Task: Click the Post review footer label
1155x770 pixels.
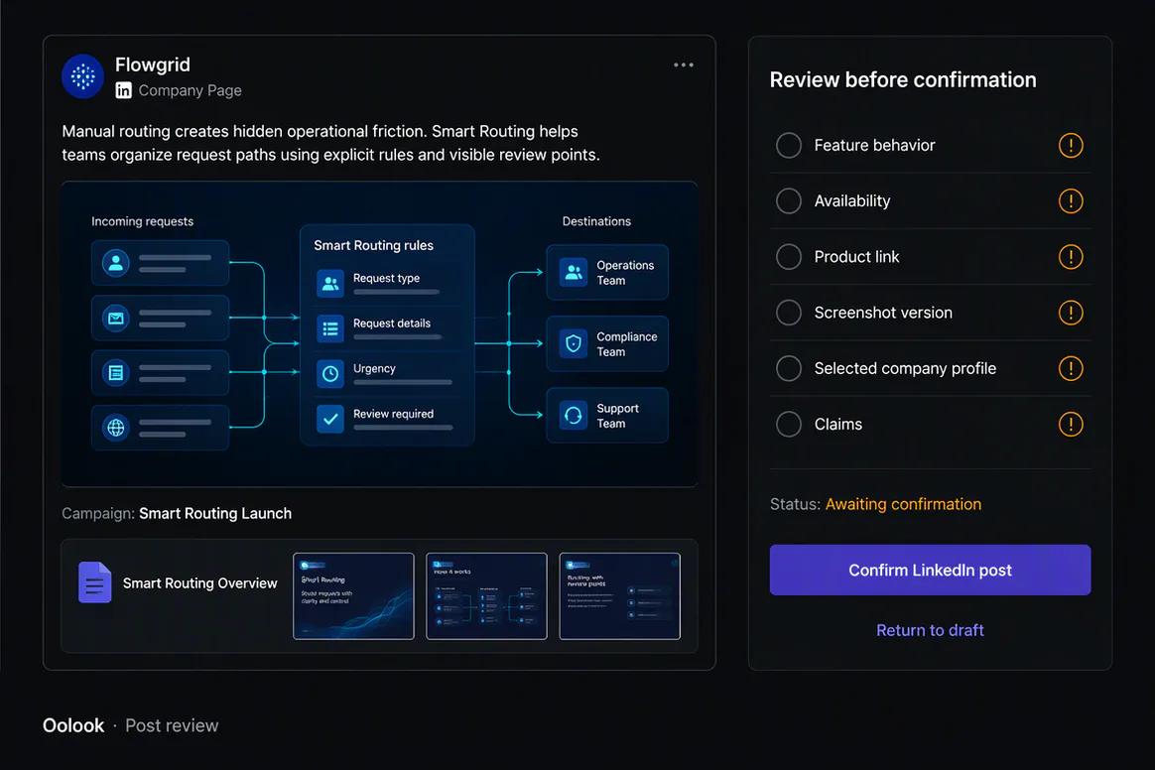Action: click(x=172, y=725)
